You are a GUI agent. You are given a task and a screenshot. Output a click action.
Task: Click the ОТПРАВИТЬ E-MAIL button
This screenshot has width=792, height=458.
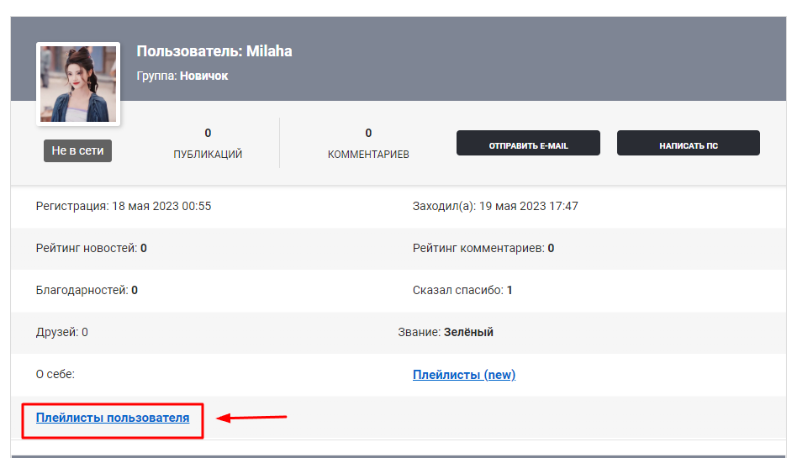click(x=528, y=143)
